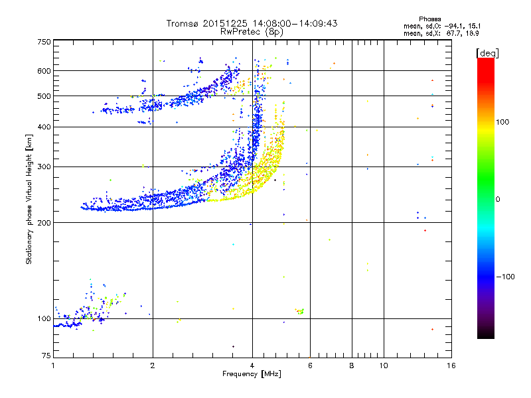Image resolution: width=531 pixels, height=398 pixels.
Task: Click the 'mean, sd,X: 87.7, 18.9' line
Action: 441,33
